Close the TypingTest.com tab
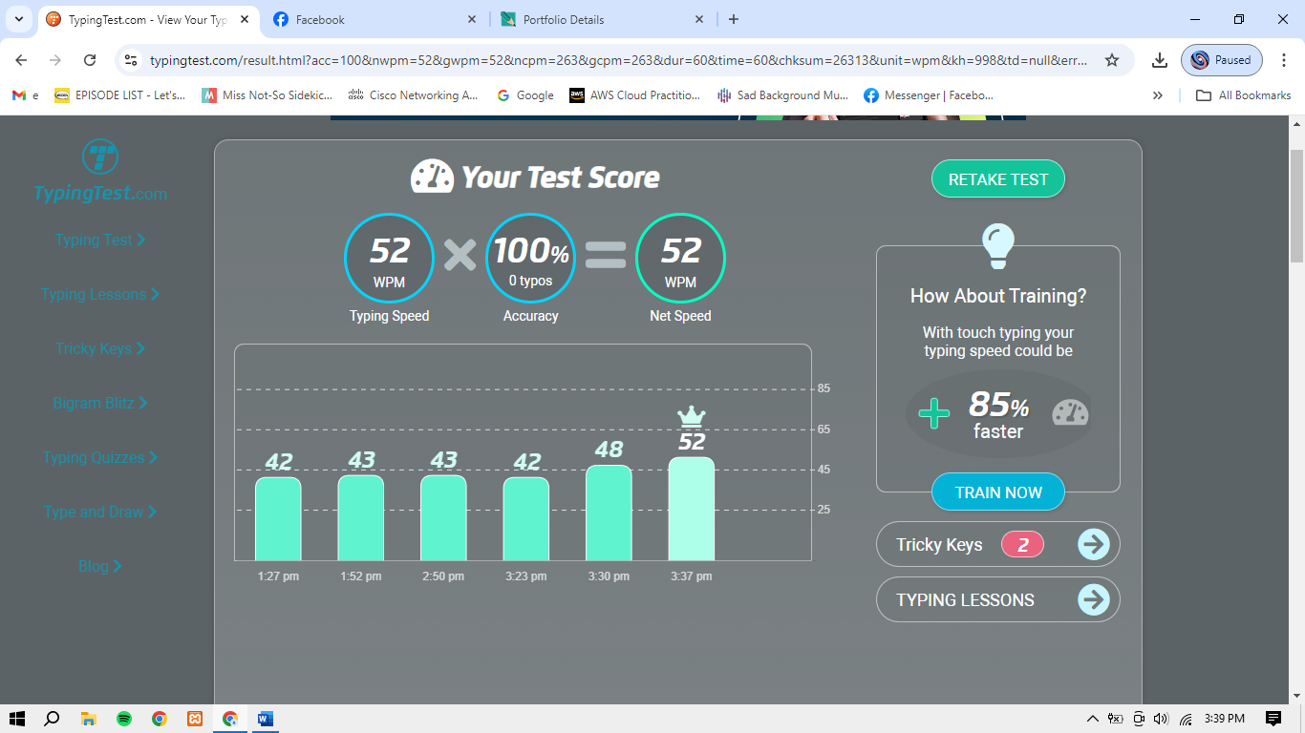The height and width of the screenshot is (733, 1305). point(245,19)
